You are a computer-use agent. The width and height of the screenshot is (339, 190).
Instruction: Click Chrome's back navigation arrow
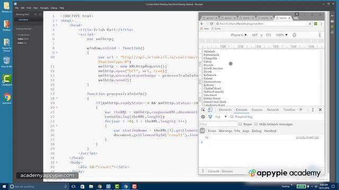[x=202, y=24]
